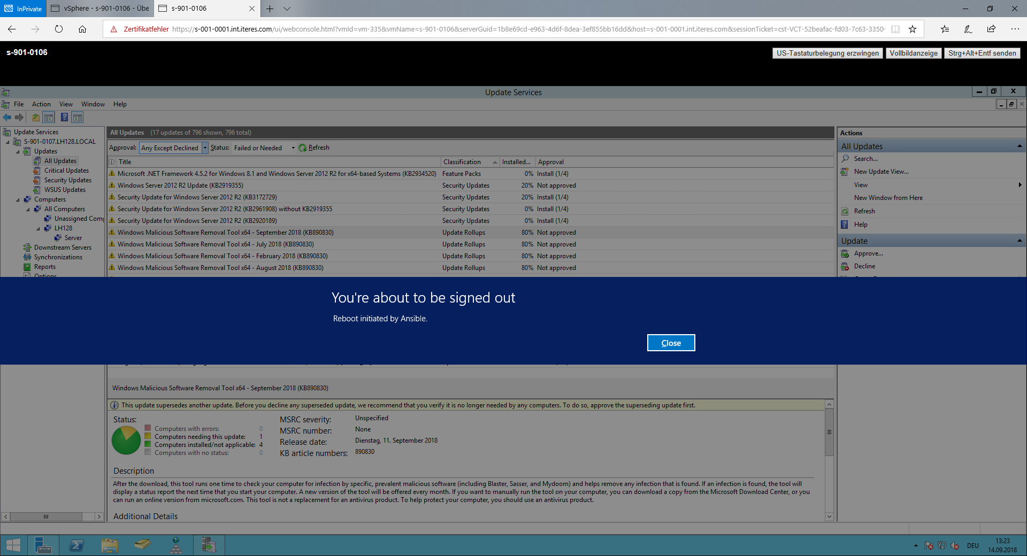Collapse the LH128 tree node
This screenshot has width=1027, height=556.
click(x=38, y=229)
